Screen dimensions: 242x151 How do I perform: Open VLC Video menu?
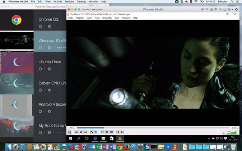pyautogui.click(x=97, y=18)
